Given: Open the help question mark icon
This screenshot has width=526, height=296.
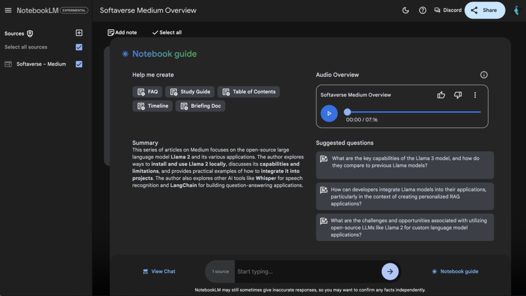Looking at the screenshot, I should pos(422,10).
